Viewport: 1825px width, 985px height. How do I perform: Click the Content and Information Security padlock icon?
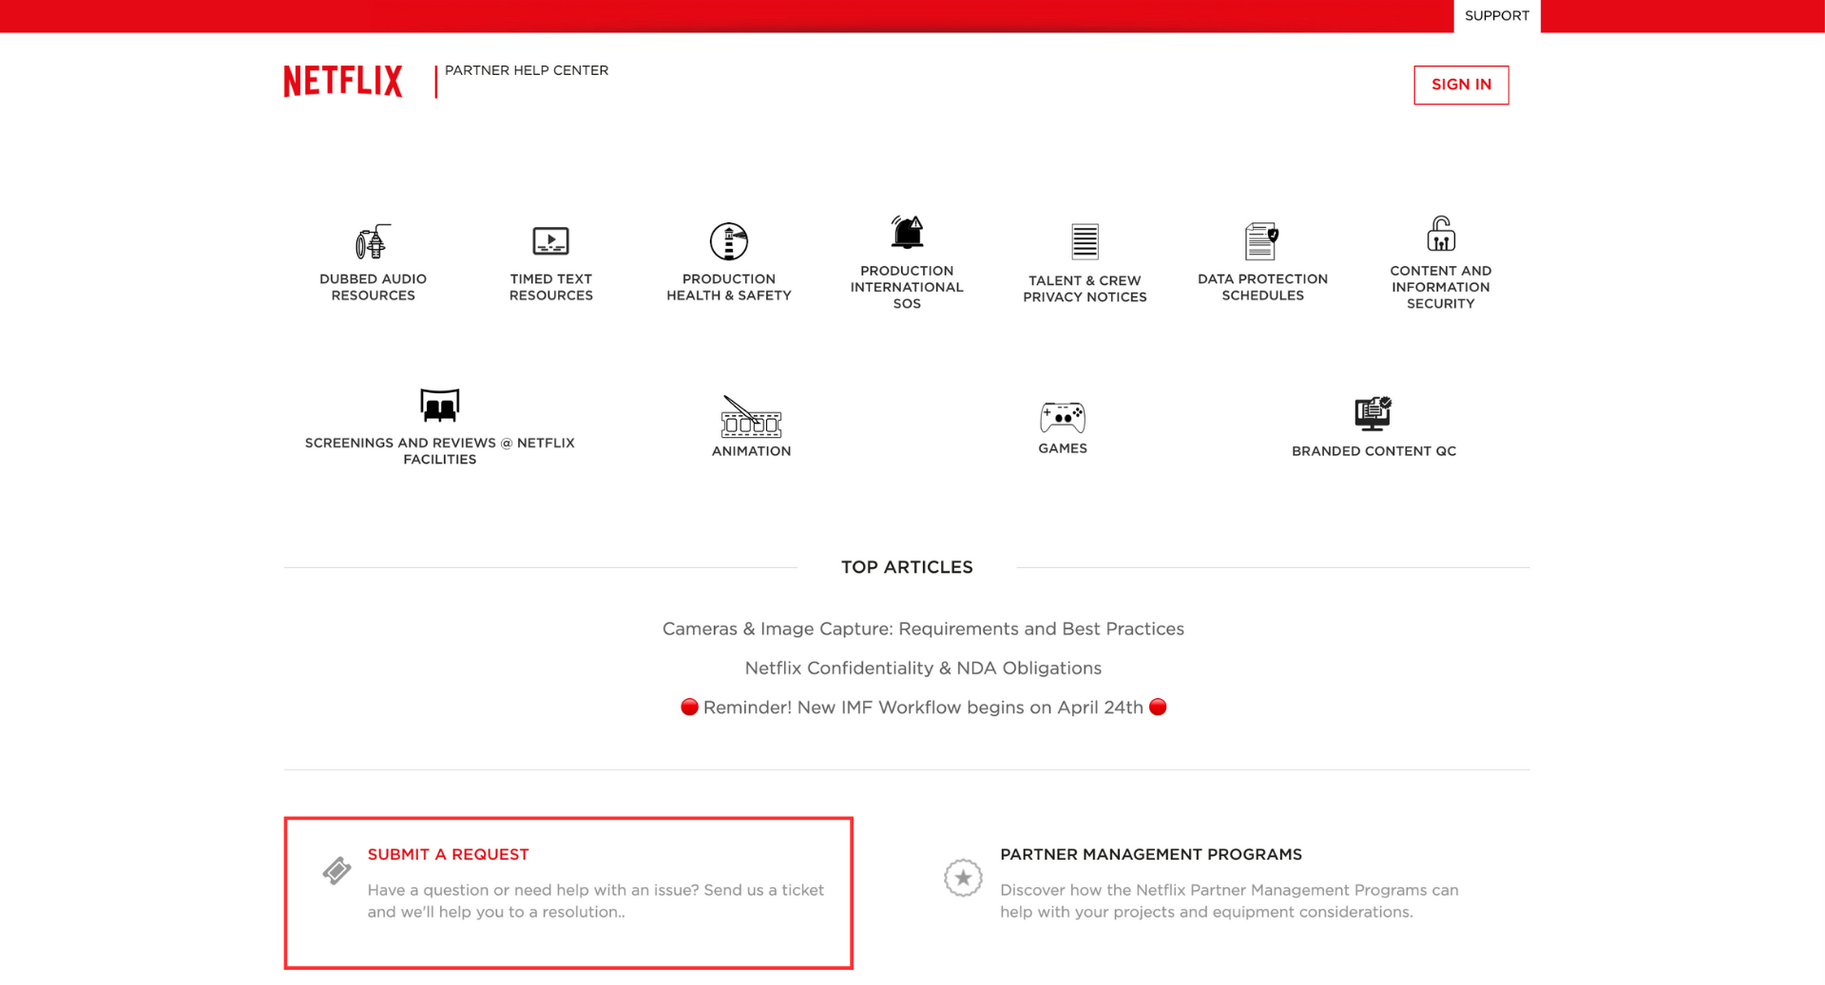pos(1441,234)
